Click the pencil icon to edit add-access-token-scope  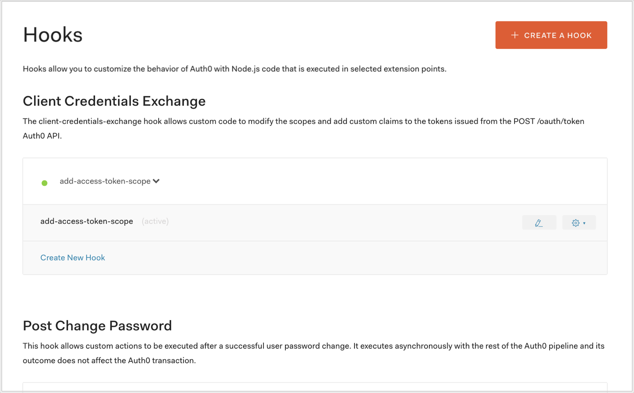[539, 222]
